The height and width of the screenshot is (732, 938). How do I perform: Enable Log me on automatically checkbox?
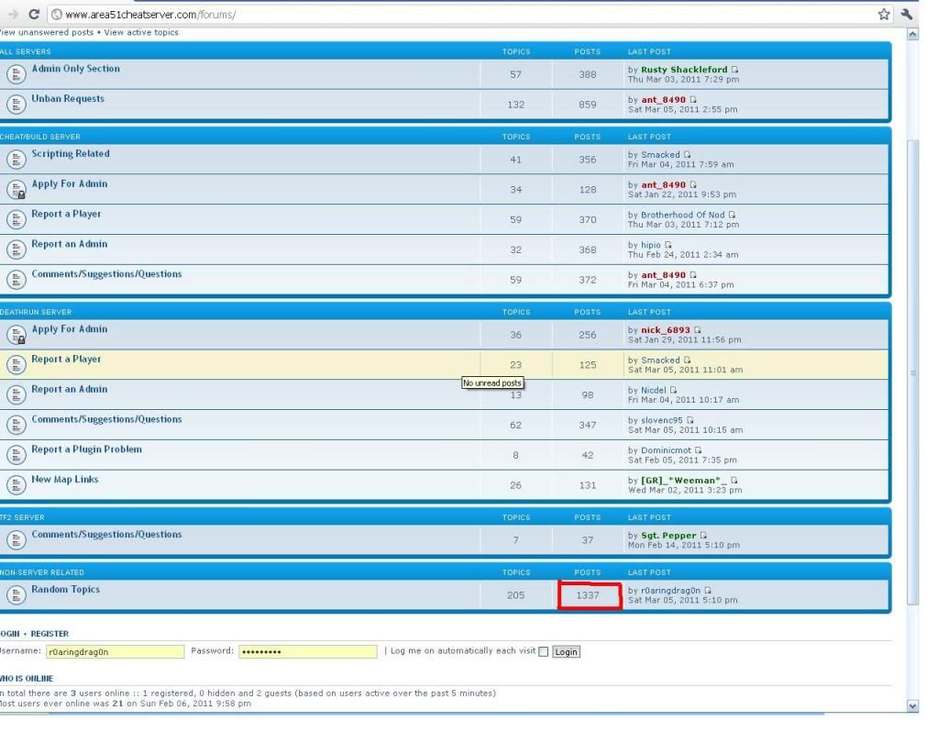coord(543,652)
